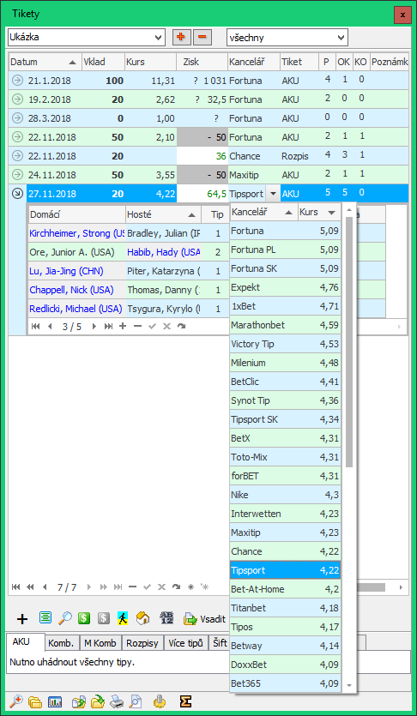Click the red minus remove button at top
Image resolution: width=417 pixels, height=716 pixels.
point(202,38)
